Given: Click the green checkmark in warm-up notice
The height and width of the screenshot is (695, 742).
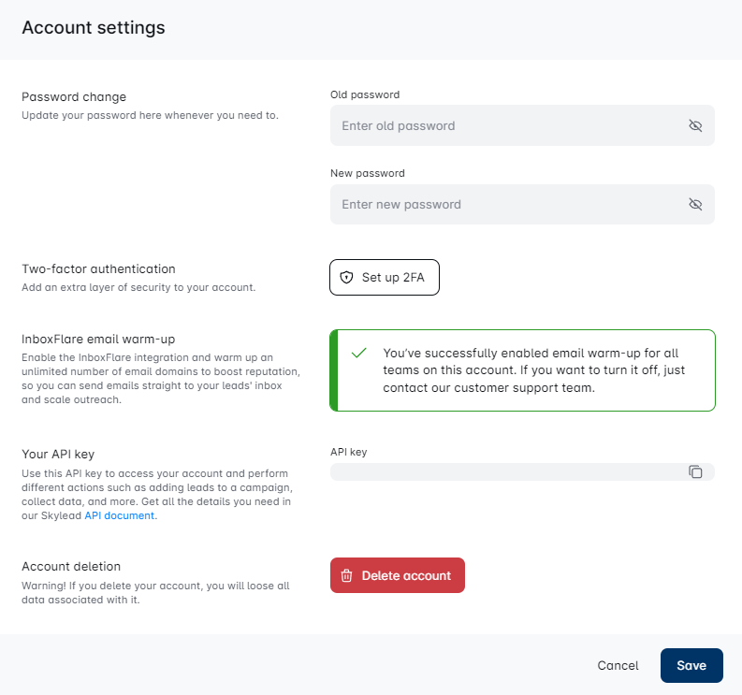Looking at the screenshot, I should point(357,354).
